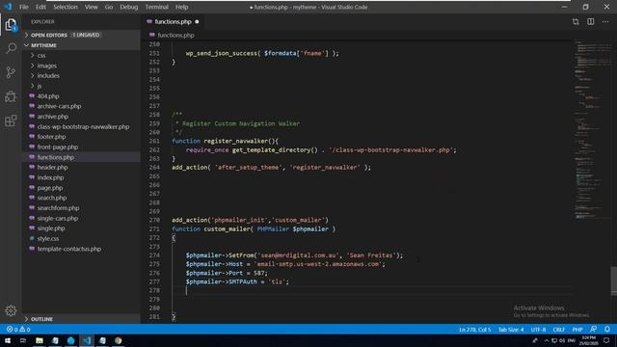This screenshot has height=347, width=617.
Task: Switch to Chrome from the taskbar
Action: coord(118,340)
